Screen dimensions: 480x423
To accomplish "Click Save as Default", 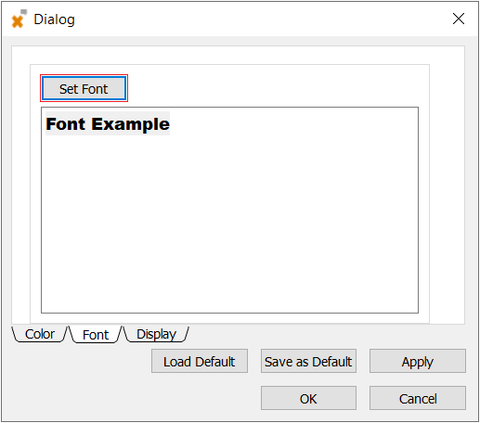I will point(308,361).
